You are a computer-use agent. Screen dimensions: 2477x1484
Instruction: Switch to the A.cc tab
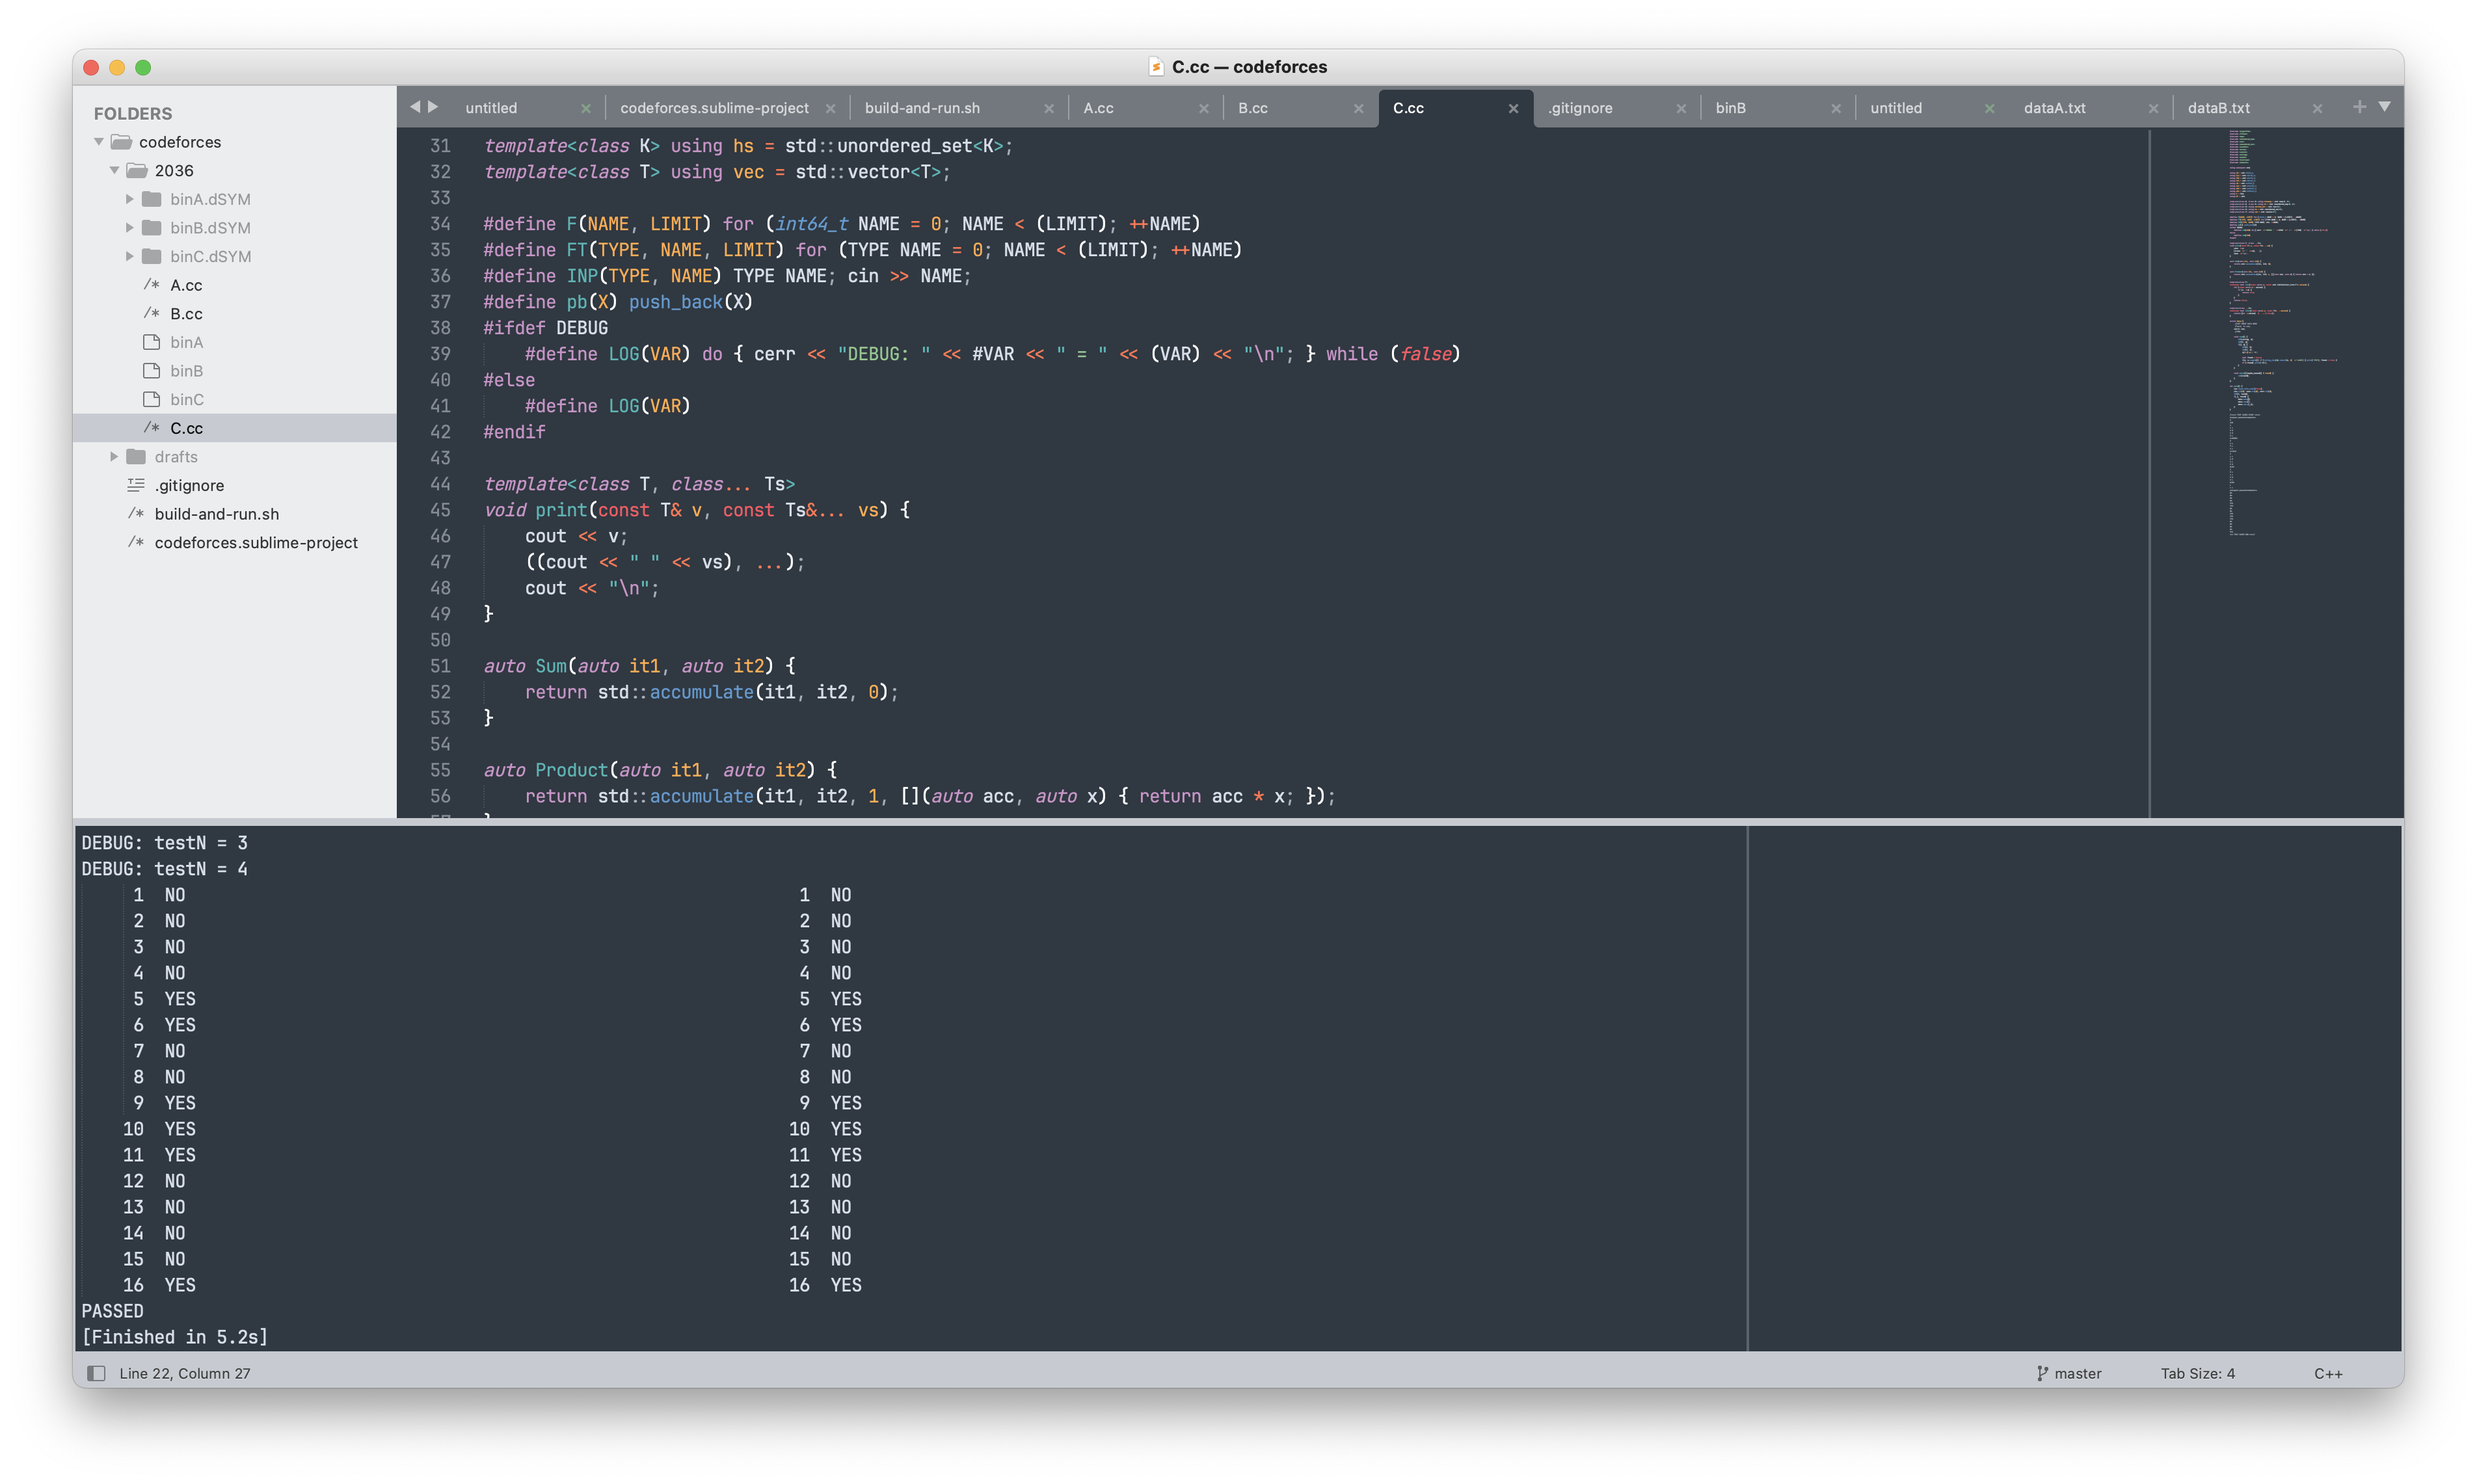(x=1098, y=108)
